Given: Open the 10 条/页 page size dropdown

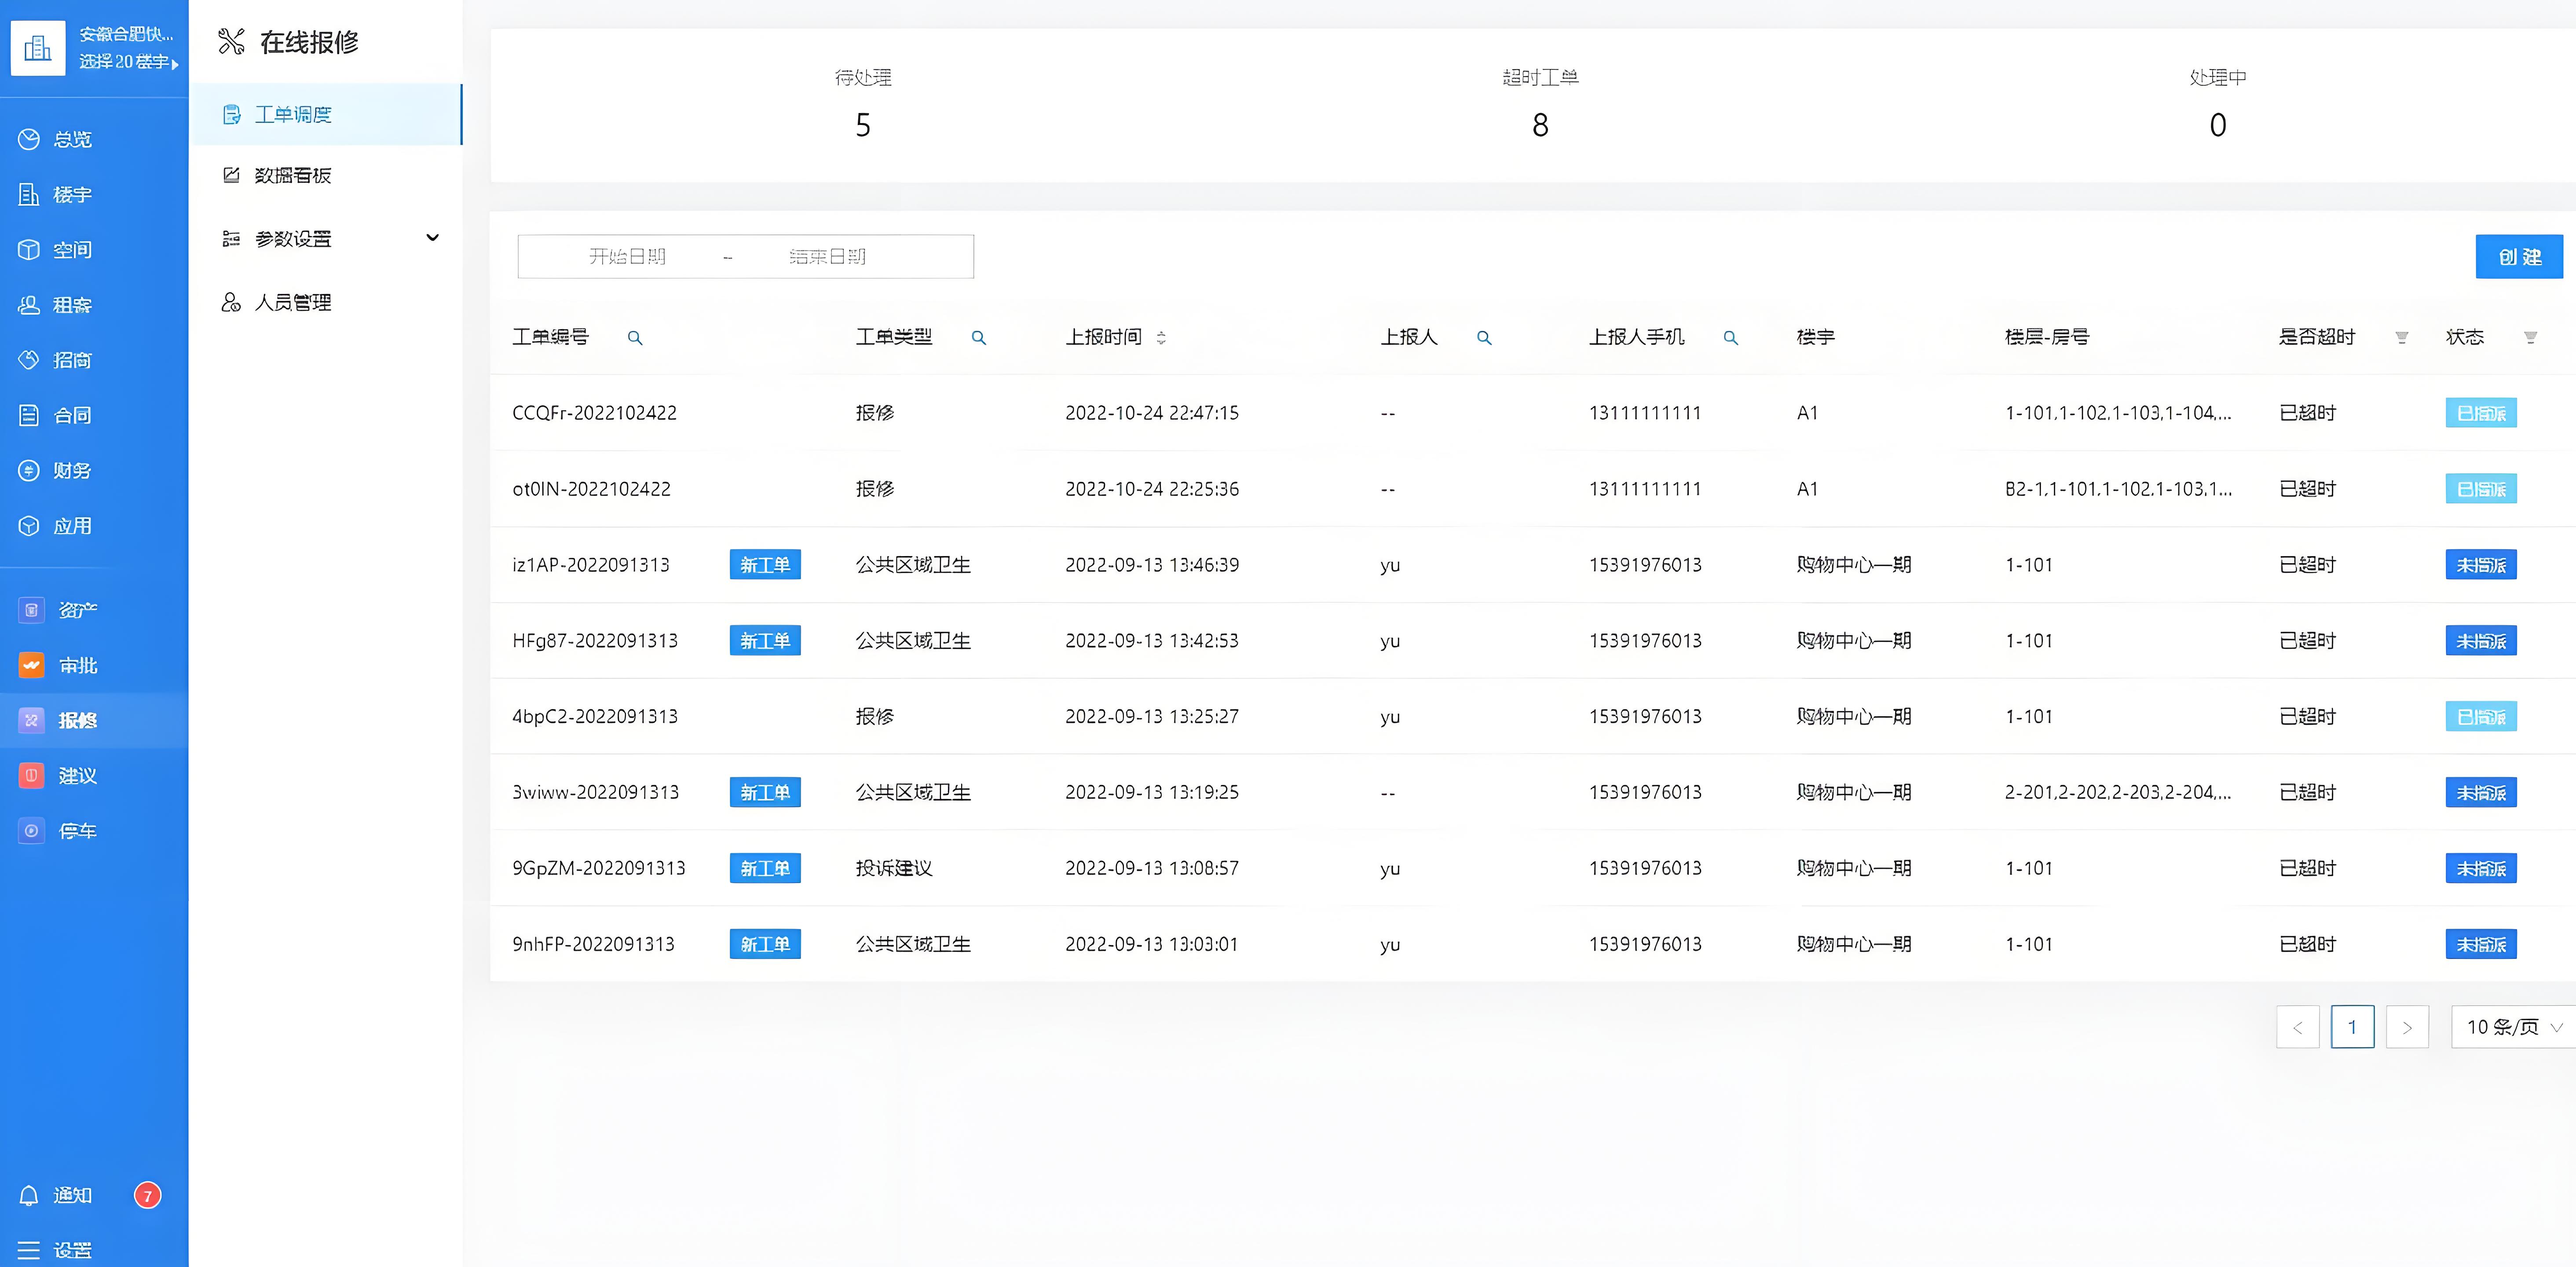Looking at the screenshot, I should (2514, 1027).
